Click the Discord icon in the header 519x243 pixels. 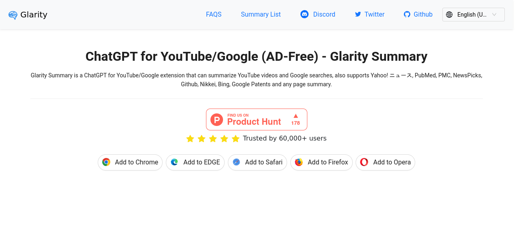pos(305,14)
